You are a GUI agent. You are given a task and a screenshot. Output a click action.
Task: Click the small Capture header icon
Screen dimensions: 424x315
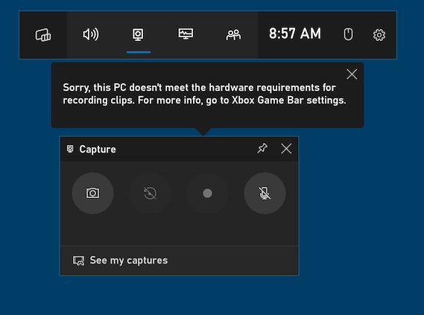70,149
